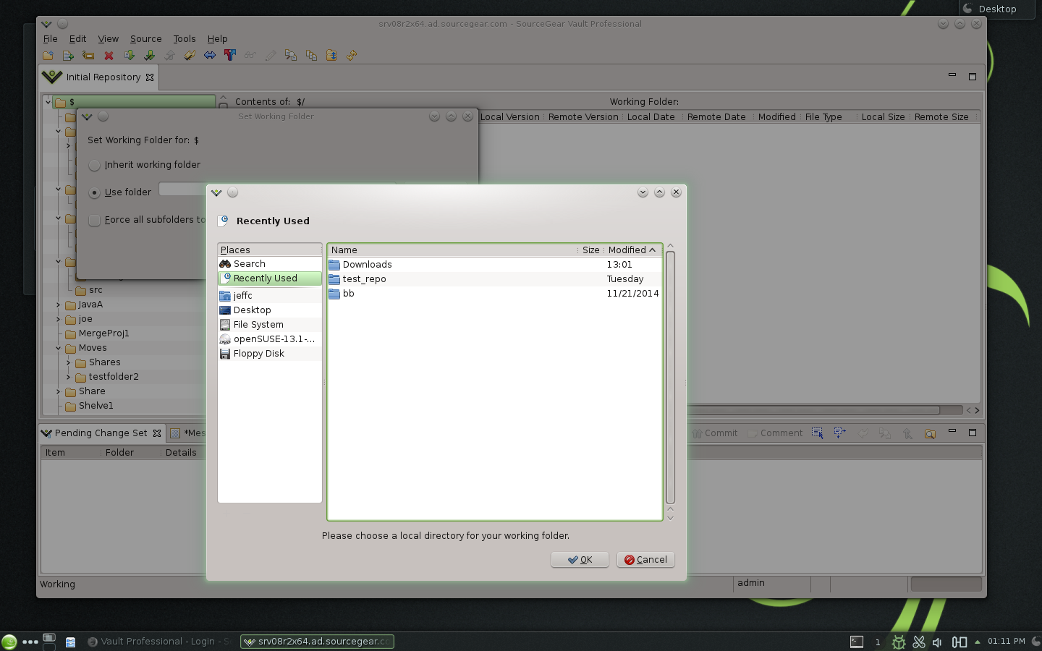Click the red-blue Merge Branches icon

tap(230, 55)
